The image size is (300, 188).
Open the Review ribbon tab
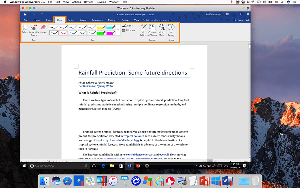pos(125,20)
